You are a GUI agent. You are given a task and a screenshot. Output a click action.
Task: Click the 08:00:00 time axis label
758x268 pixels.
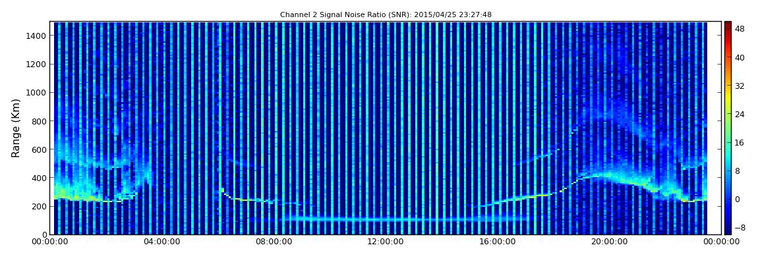(276, 242)
